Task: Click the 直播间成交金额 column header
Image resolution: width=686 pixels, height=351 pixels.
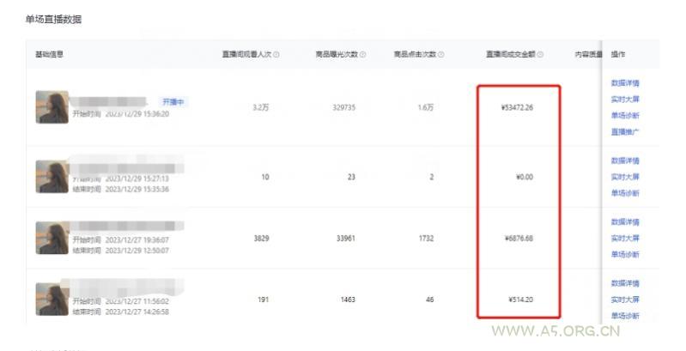Action: click(x=511, y=54)
